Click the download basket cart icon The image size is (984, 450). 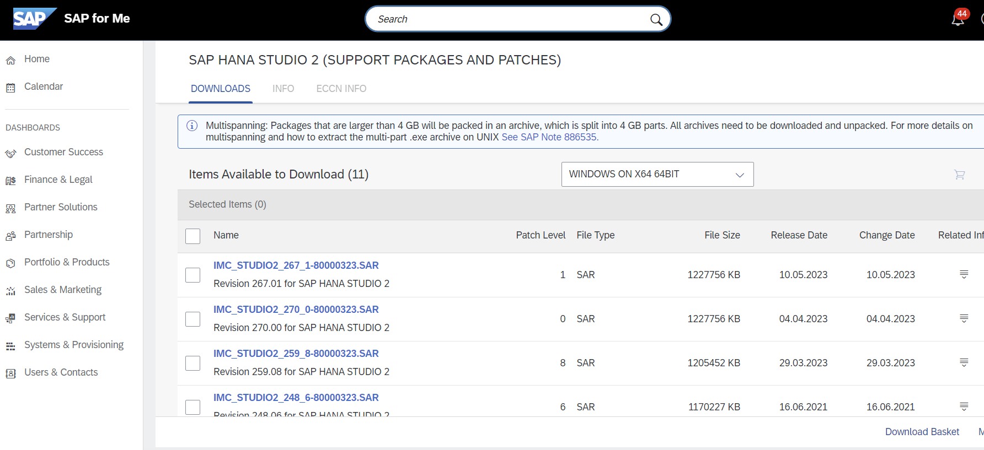click(x=960, y=175)
